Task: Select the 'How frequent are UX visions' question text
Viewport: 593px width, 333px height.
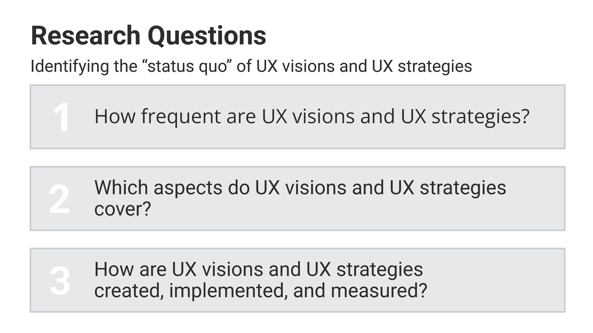Action: [312, 117]
